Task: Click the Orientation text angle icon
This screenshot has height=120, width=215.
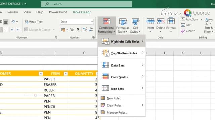Action: coord(13,21)
